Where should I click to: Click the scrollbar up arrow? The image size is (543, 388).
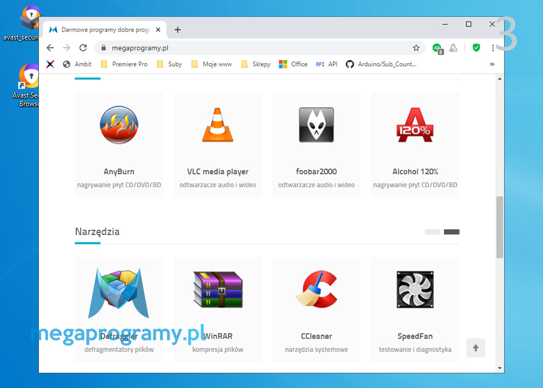(x=500, y=78)
